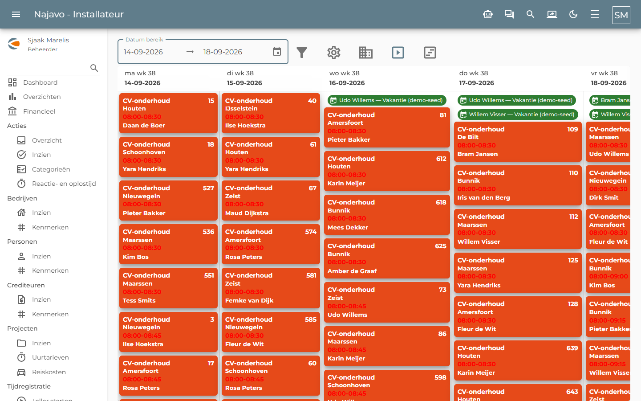Open the date range calendar picker
This screenshot has height=401, width=641.
[x=277, y=52]
